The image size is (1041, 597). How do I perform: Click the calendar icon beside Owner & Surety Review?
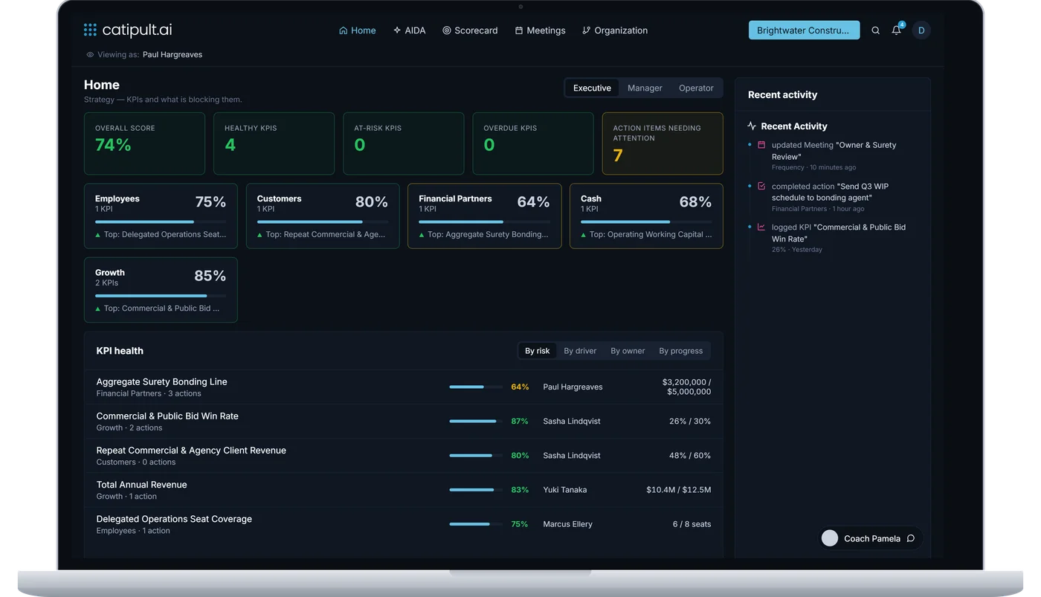click(761, 145)
